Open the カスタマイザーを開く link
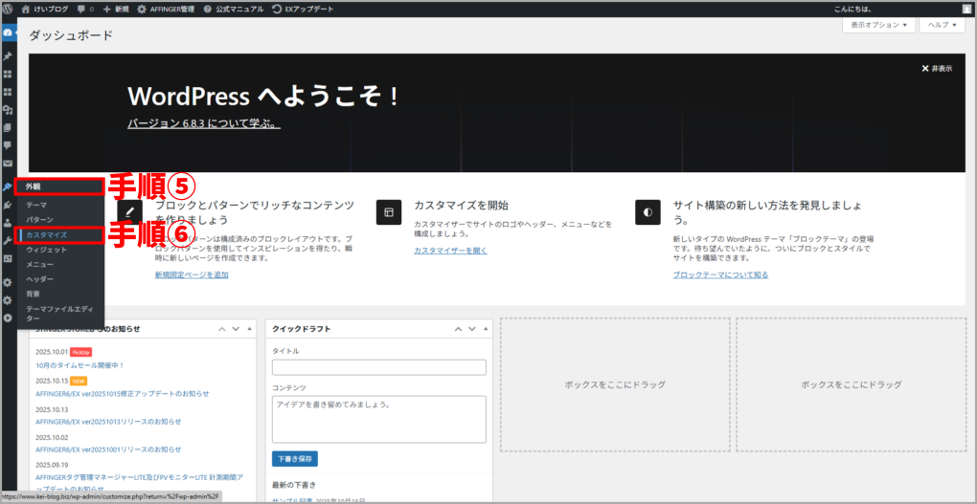 [x=450, y=251]
